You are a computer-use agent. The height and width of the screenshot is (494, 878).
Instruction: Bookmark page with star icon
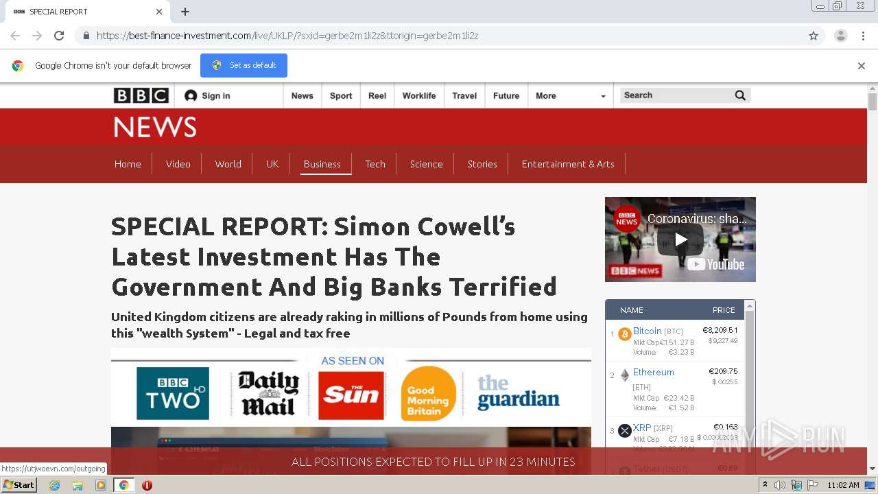[x=814, y=36]
